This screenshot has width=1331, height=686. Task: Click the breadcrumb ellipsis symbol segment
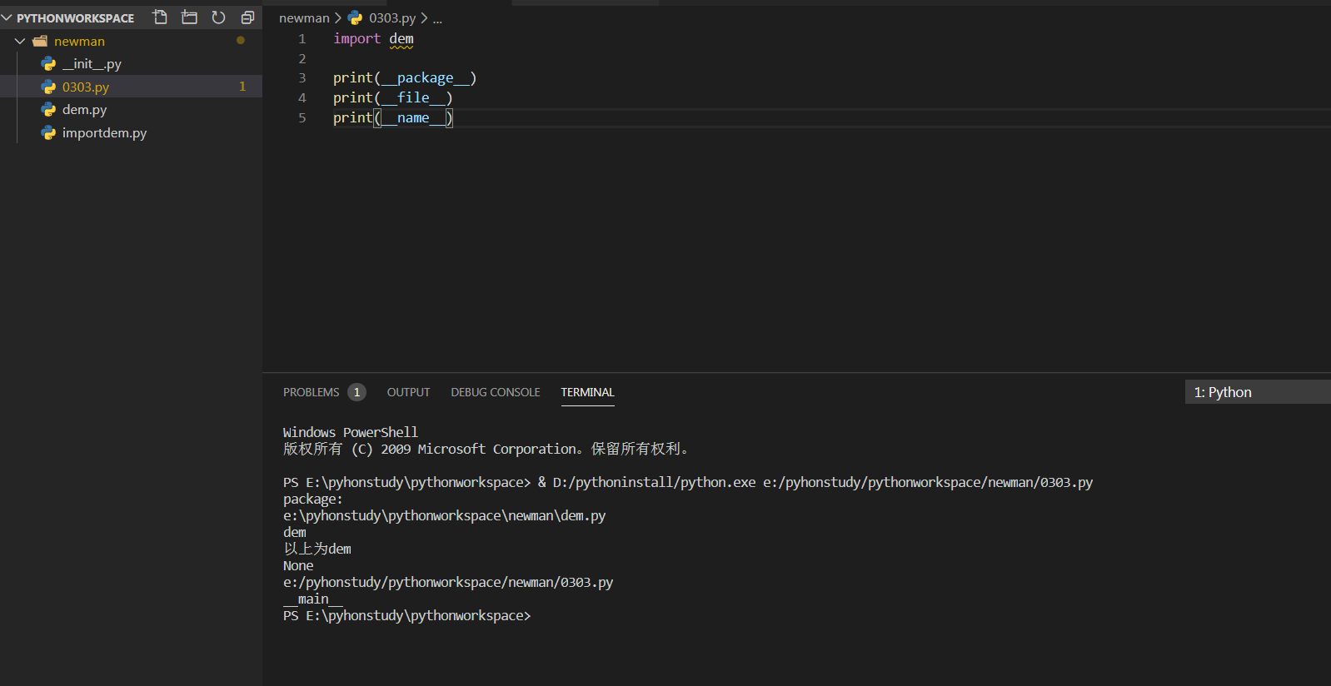437,18
